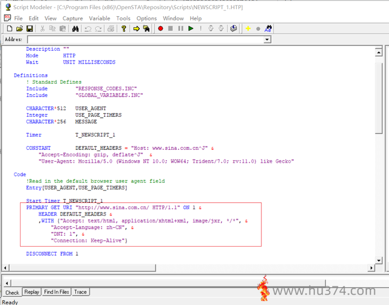Copy selection using the copy icon

[52, 29]
